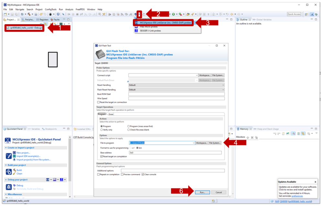Switch to the Faults tab
The height and width of the screenshot is (207, 323).
pyautogui.click(x=55, y=20)
